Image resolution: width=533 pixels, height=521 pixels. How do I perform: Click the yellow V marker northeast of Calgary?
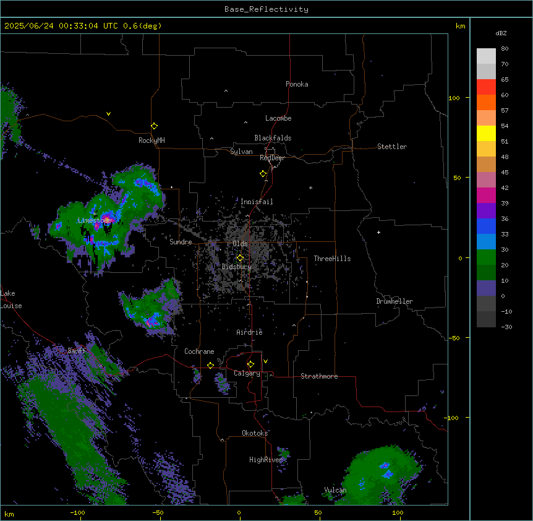click(x=265, y=361)
